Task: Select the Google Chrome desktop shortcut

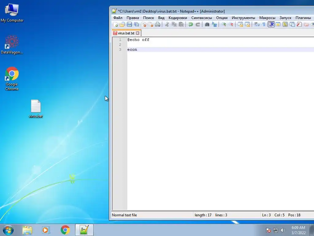Action: [x=12, y=79]
